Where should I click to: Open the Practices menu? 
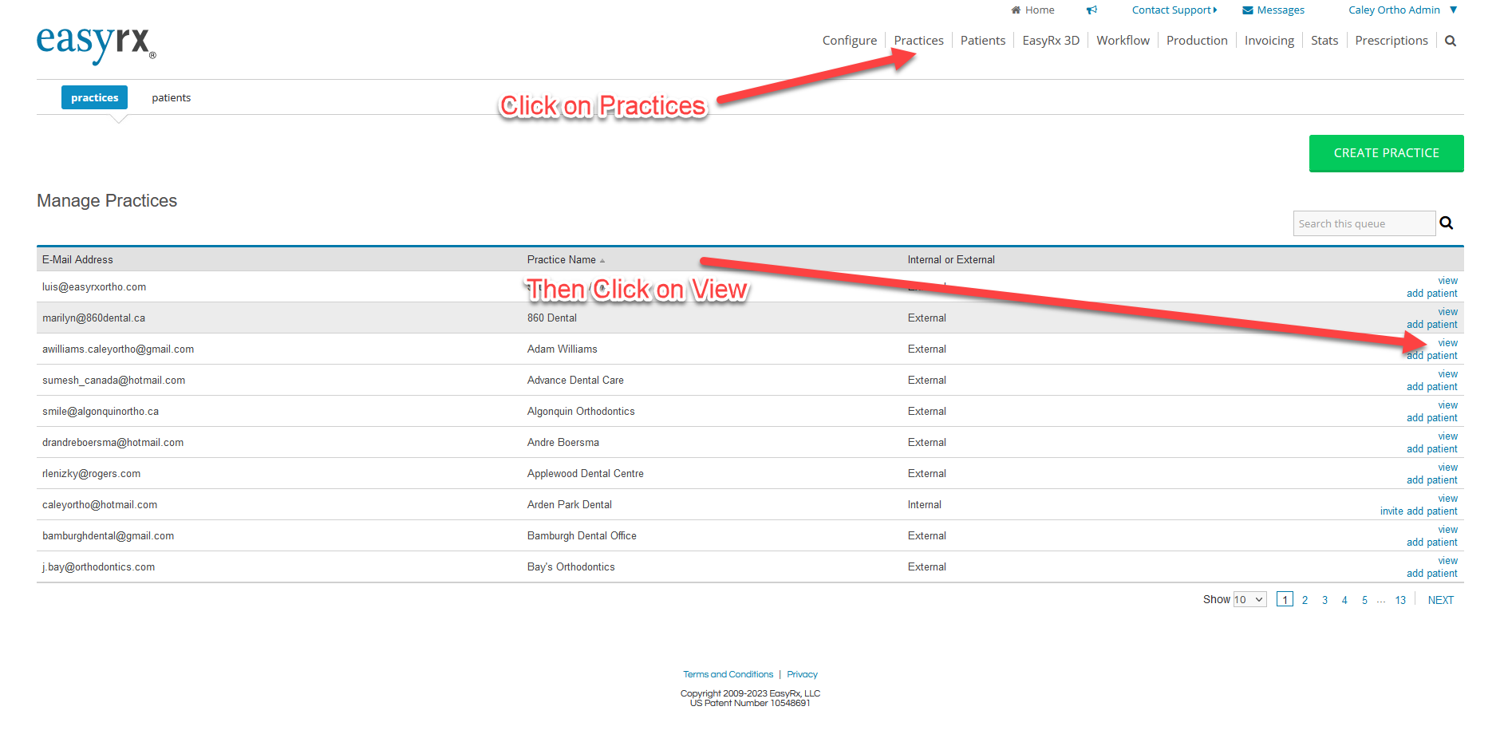(918, 41)
